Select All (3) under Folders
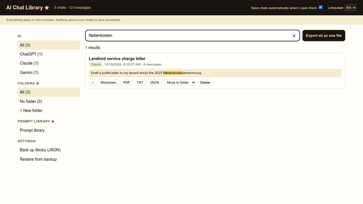This screenshot has height=204, width=363. pos(49,92)
